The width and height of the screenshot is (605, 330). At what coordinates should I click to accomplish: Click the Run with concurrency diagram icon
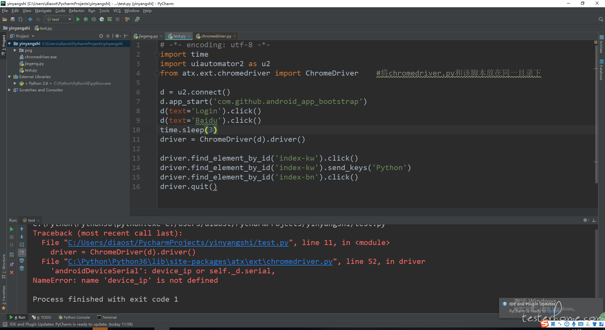[110, 20]
